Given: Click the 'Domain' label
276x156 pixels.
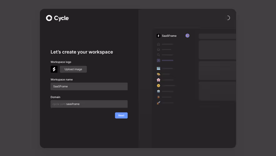Looking at the screenshot, I should (56, 97).
